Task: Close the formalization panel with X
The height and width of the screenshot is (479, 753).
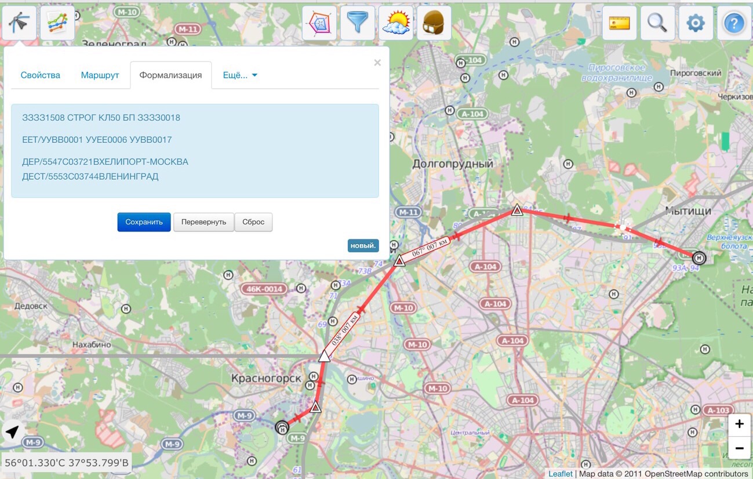Action: (377, 63)
